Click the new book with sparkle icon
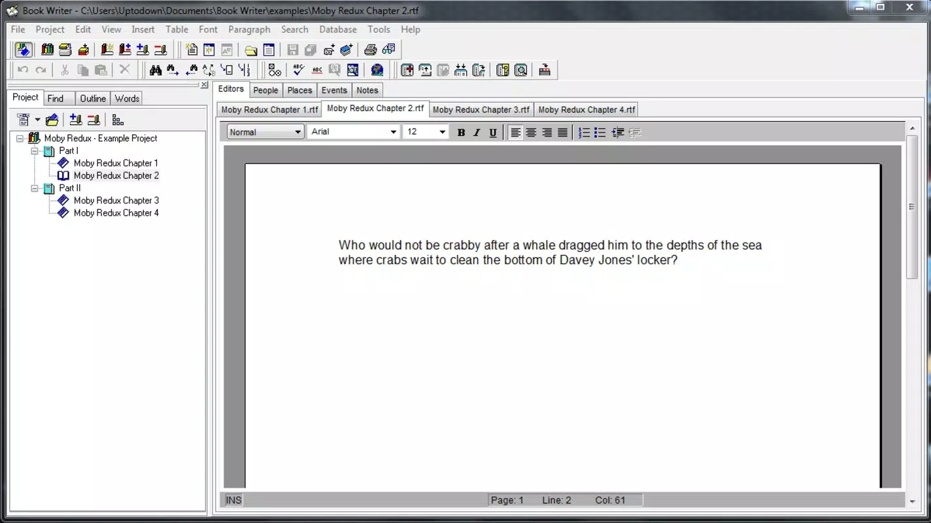Viewport: 931px width, 523px height. [x=107, y=49]
